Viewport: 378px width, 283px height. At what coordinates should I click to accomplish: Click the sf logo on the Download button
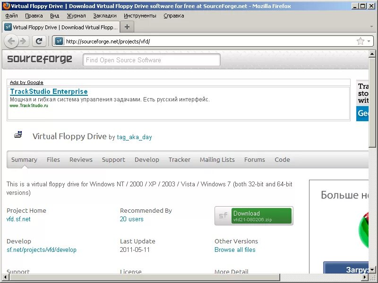point(223,216)
